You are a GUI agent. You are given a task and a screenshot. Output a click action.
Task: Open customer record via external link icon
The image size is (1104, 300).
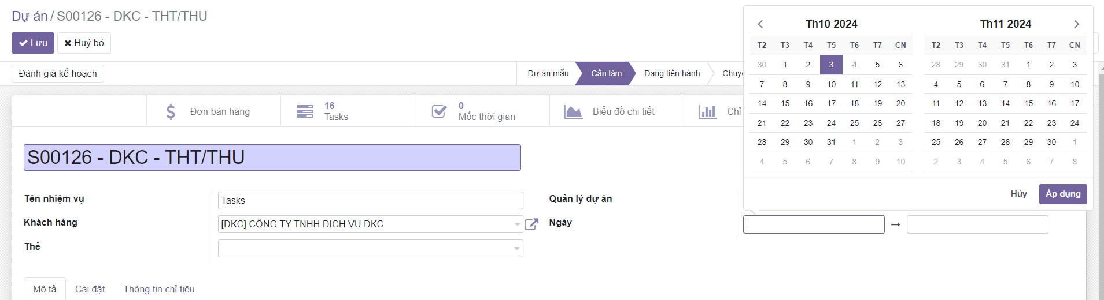(531, 224)
